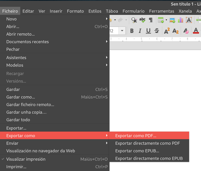The width and height of the screenshot is (201, 171).
Task: Click the Clear Direct Formatting icon
Action: (186, 31)
